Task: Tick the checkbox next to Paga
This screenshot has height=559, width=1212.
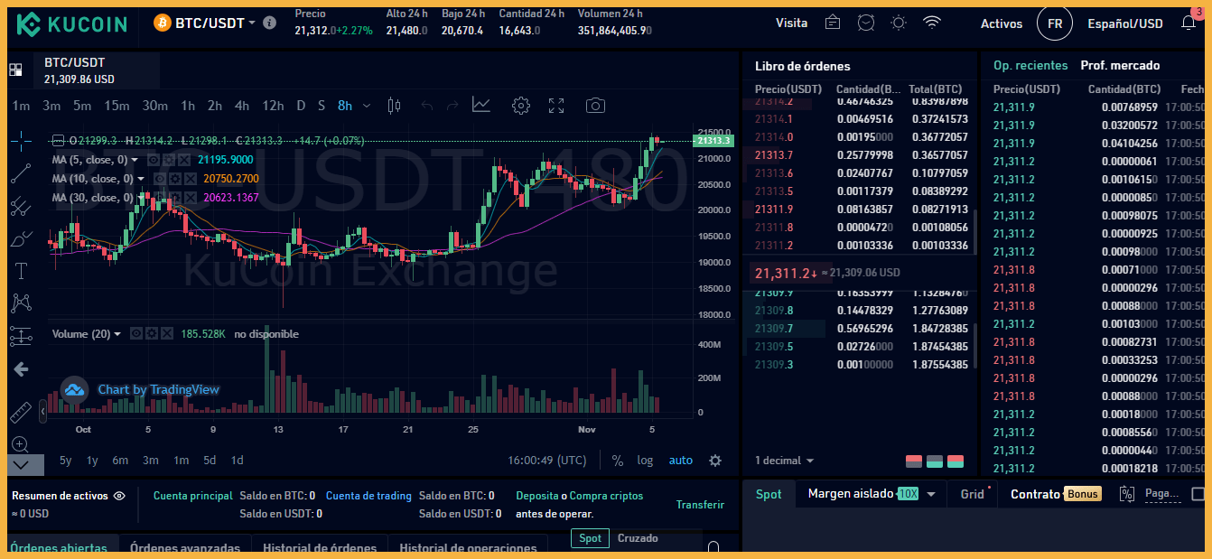Action: point(1198,494)
